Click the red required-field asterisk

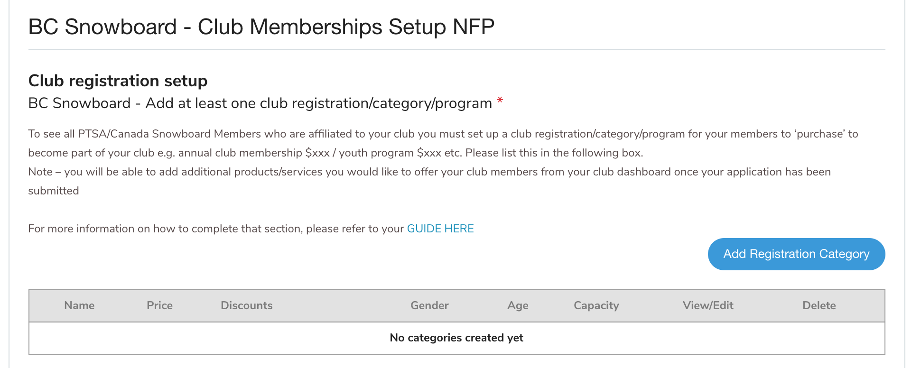click(x=500, y=101)
